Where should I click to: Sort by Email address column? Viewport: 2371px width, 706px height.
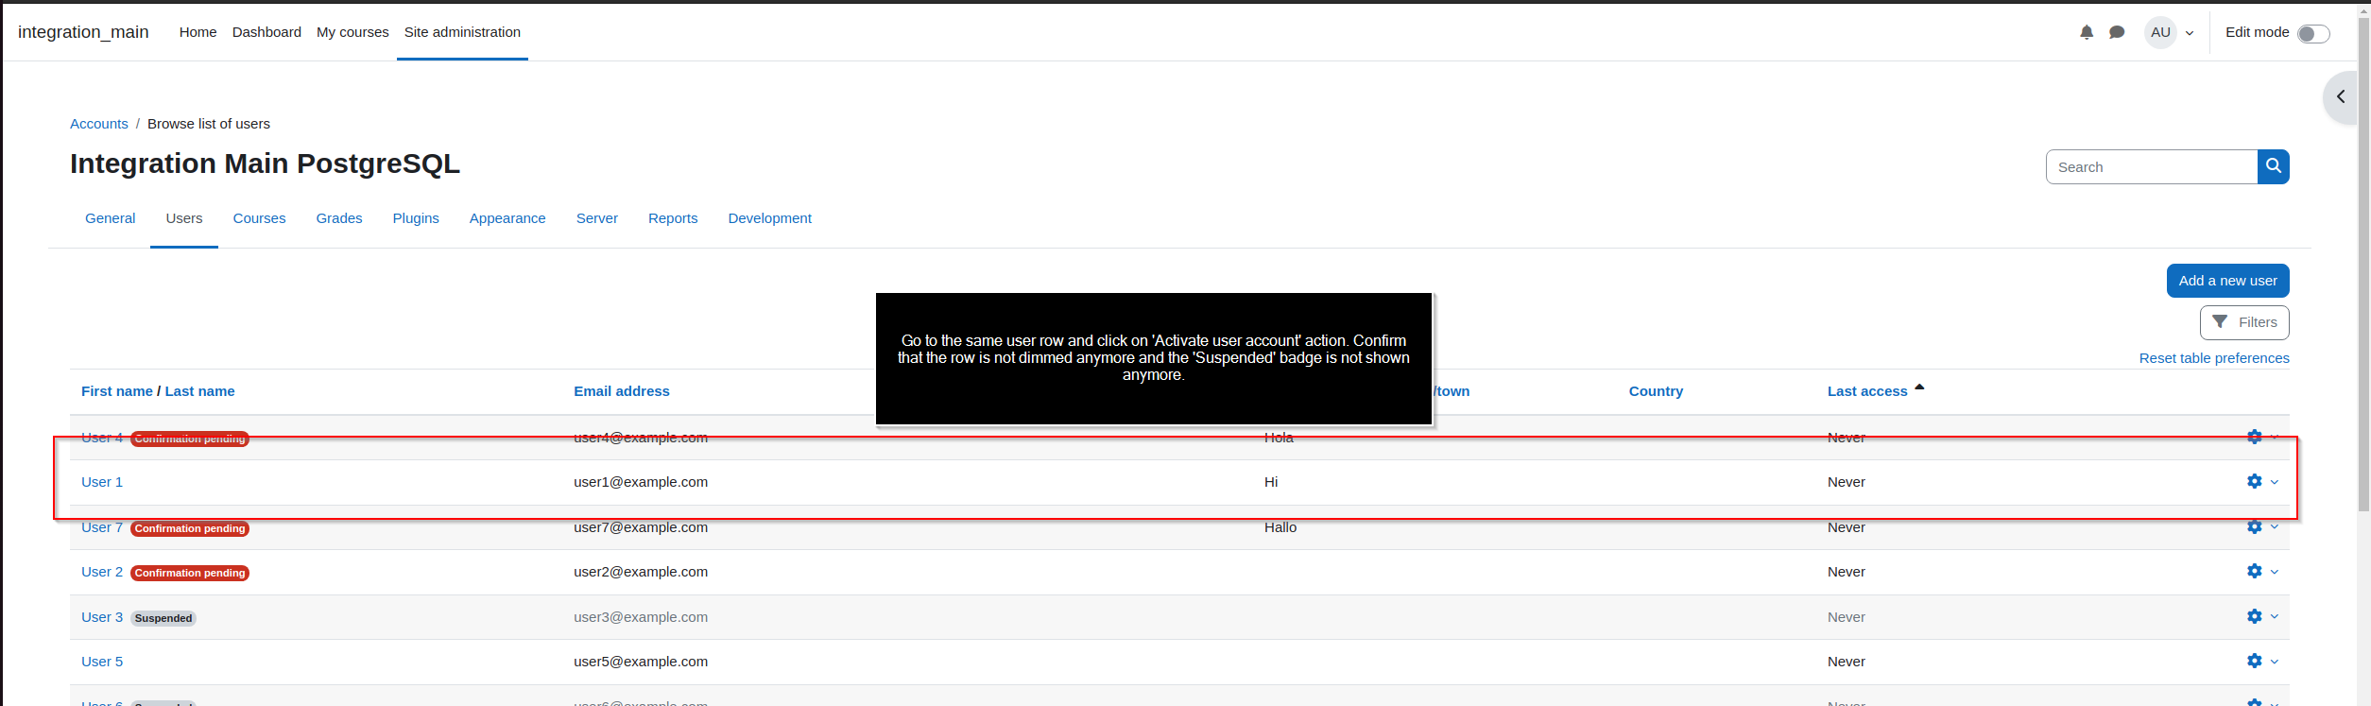(x=621, y=391)
